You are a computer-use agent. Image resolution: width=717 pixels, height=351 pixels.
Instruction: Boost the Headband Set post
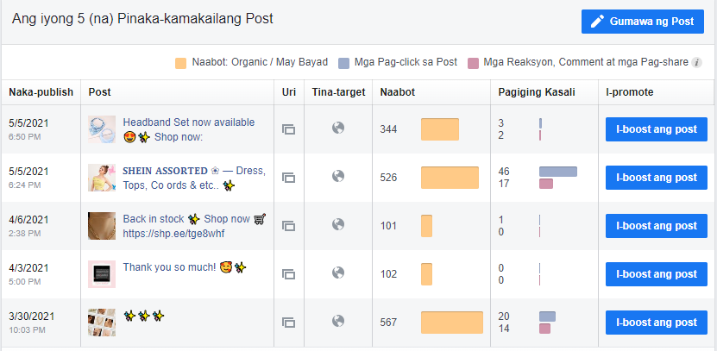click(657, 129)
